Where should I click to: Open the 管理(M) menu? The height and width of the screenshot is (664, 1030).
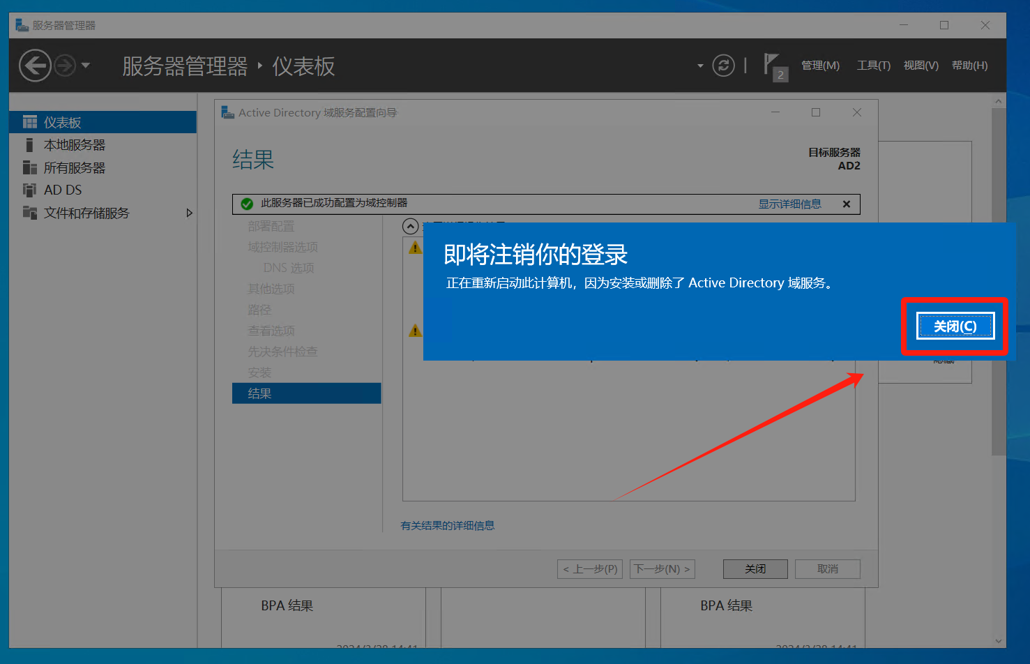pos(820,66)
